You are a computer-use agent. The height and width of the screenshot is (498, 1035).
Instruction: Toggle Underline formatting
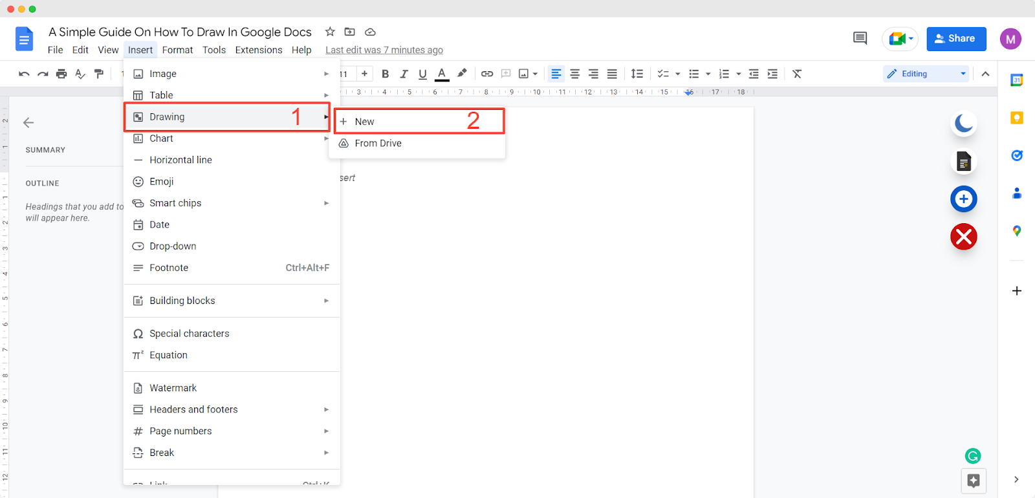tap(422, 74)
